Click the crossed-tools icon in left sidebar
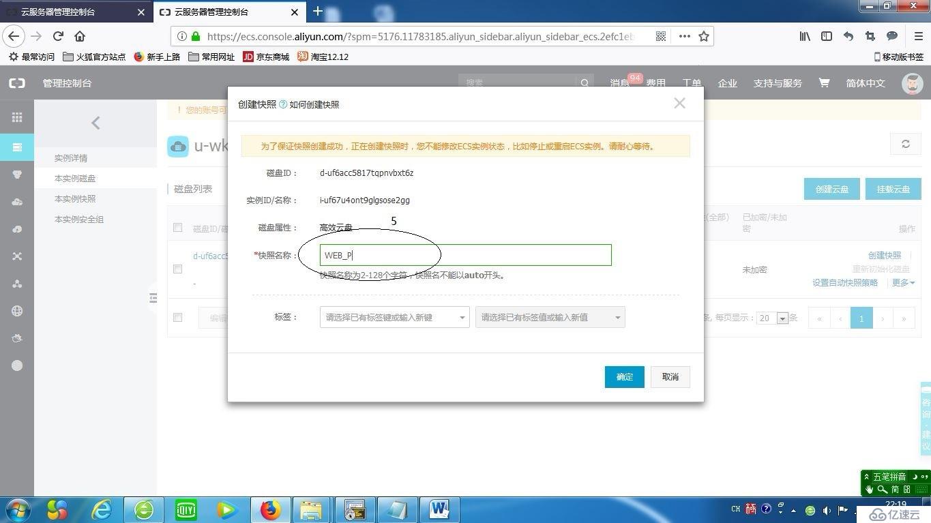This screenshot has height=523, width=931. point(17,256)
